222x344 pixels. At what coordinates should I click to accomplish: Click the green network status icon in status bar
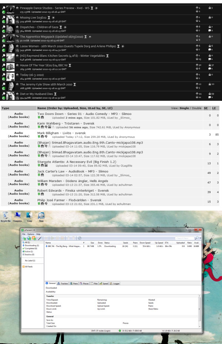pyautogui.click(x=120, y=330)
